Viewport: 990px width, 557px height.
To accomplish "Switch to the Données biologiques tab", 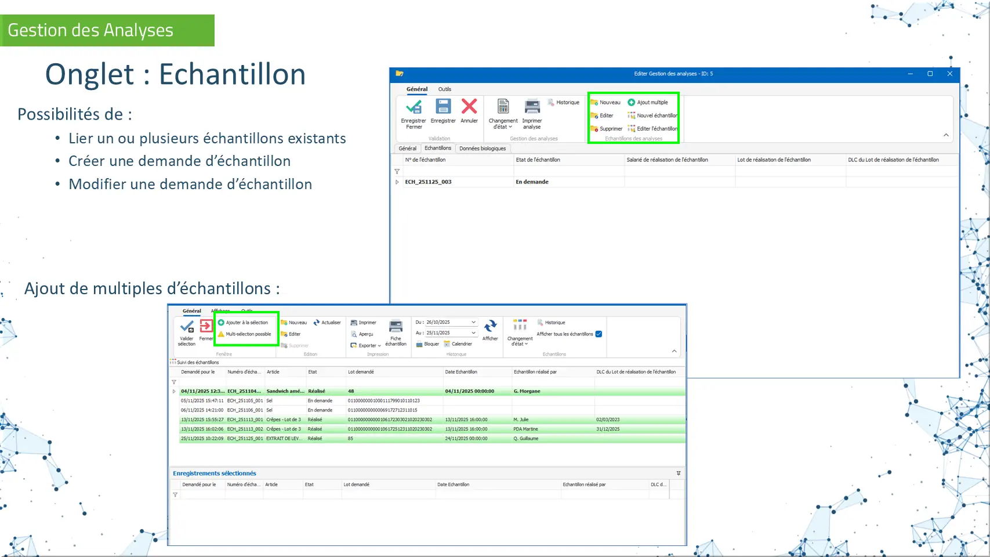I will coord(482,149).
